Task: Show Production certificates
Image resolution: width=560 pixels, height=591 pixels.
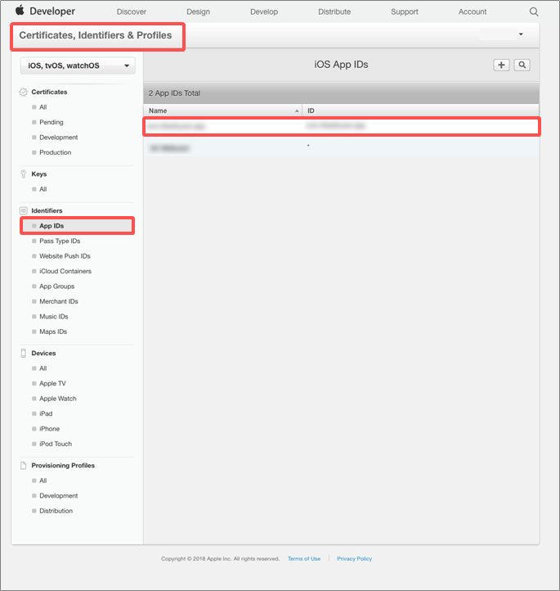Action: pyautogui.click(x=55, y=152)
